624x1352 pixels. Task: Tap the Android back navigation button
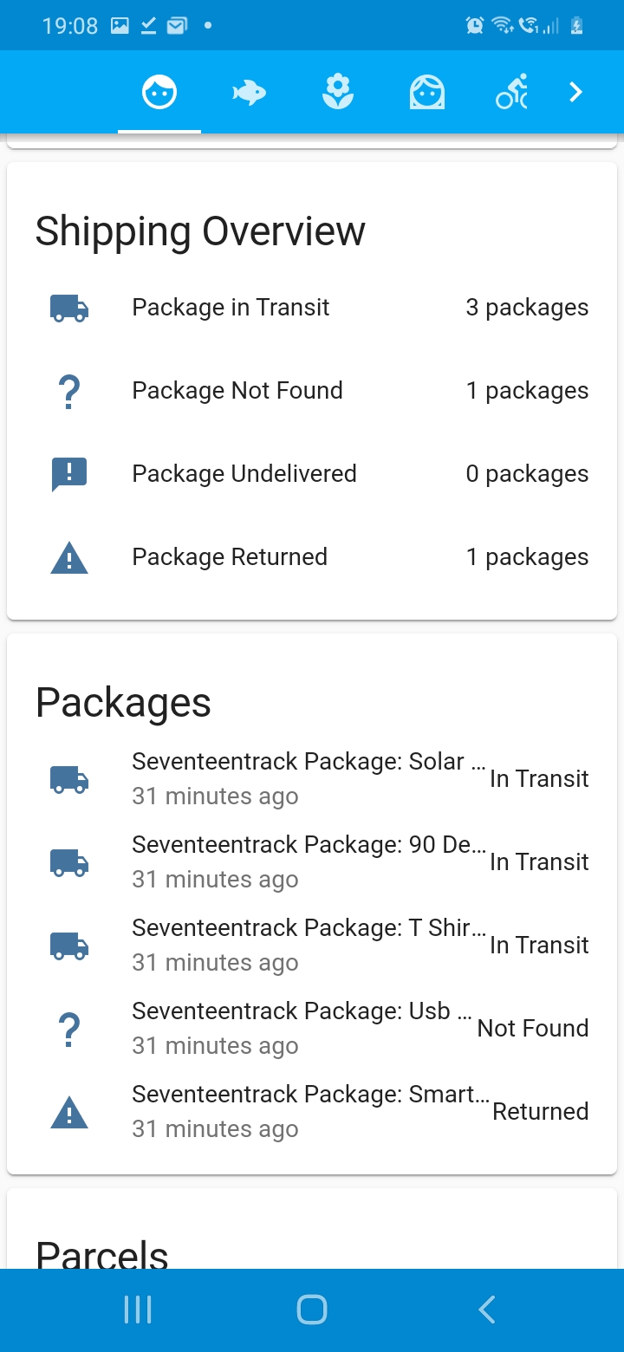(486, 1310)
